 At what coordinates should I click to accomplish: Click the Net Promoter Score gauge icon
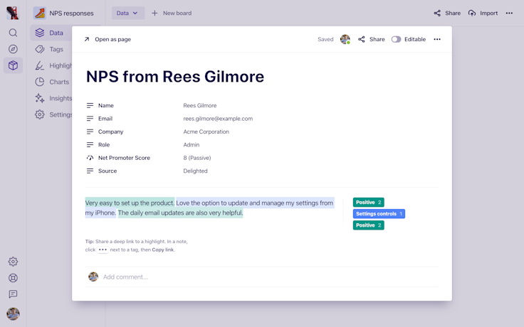(x=90, y=158)
